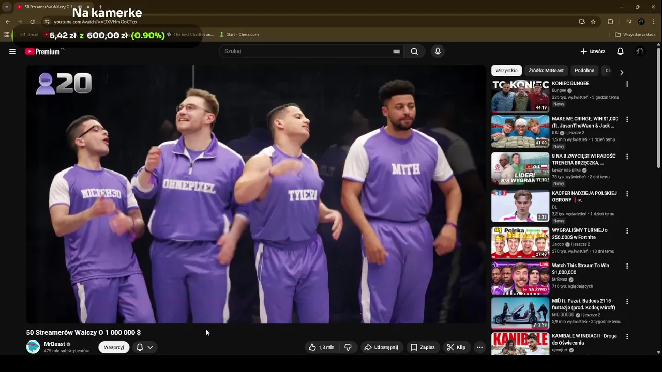Viewport: 662px width, 372px height.
Task: Open options for KONIEC BUNGEE video
Action: (x=627, y=84)
